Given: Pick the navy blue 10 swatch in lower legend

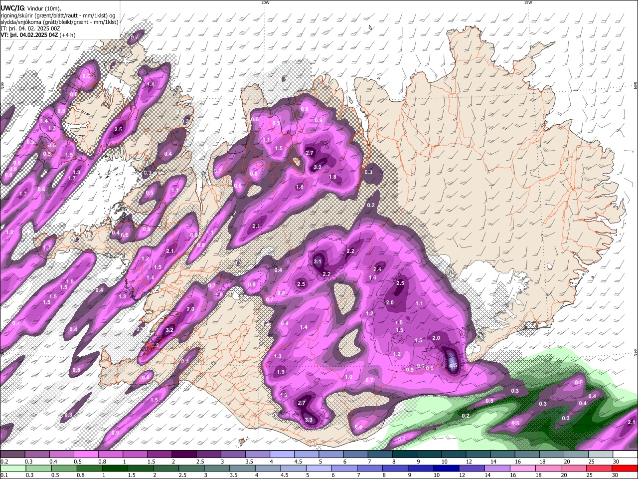Looking at the screenshot, I should (447, 468).
